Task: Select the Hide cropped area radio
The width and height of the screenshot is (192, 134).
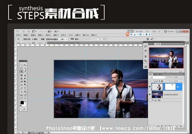Action: pos(40,39)
